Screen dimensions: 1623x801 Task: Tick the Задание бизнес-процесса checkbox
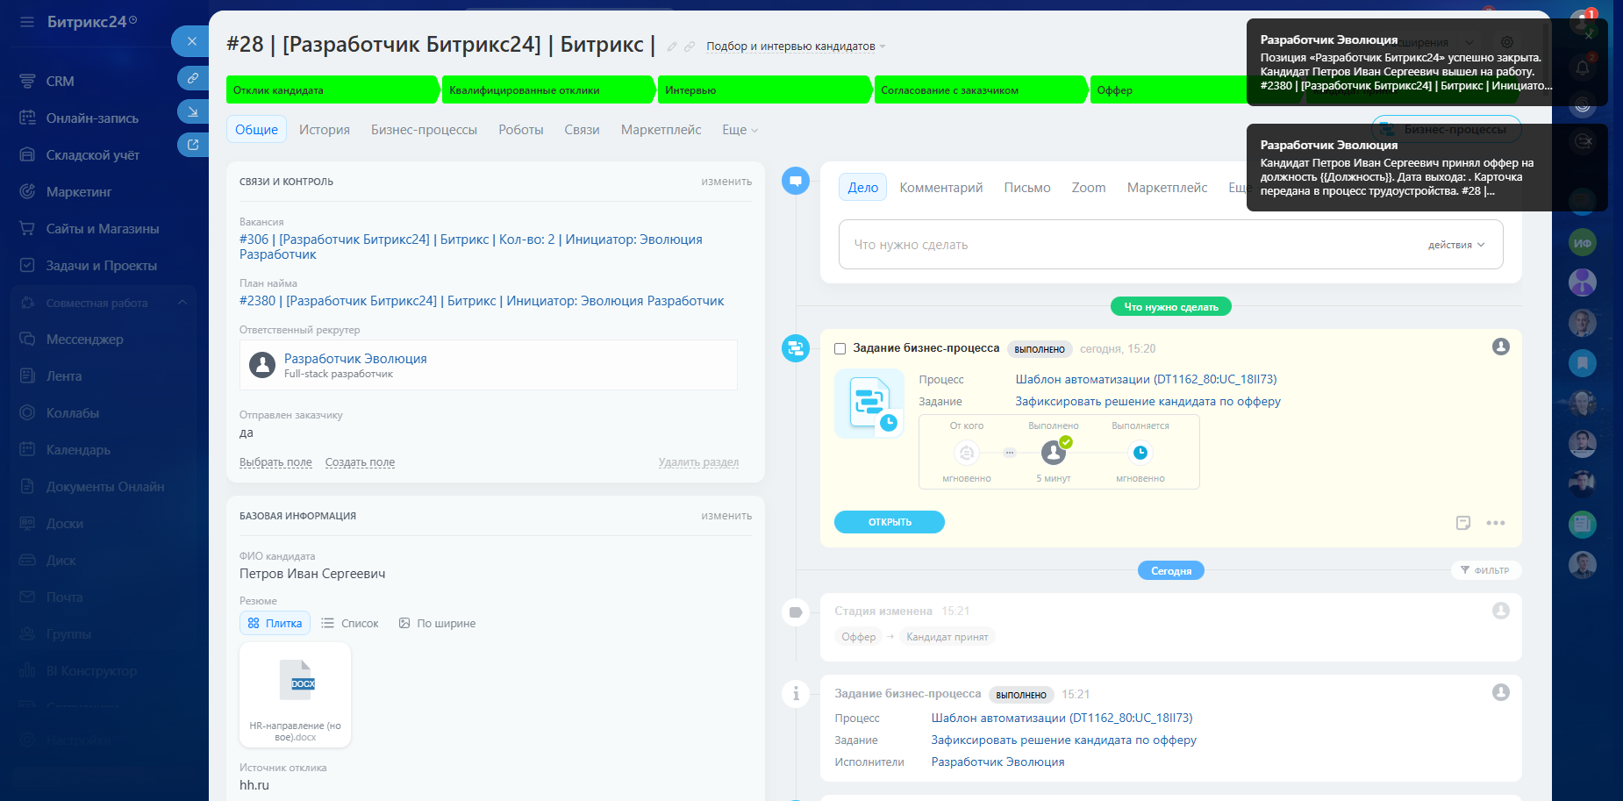coord(840,349)
